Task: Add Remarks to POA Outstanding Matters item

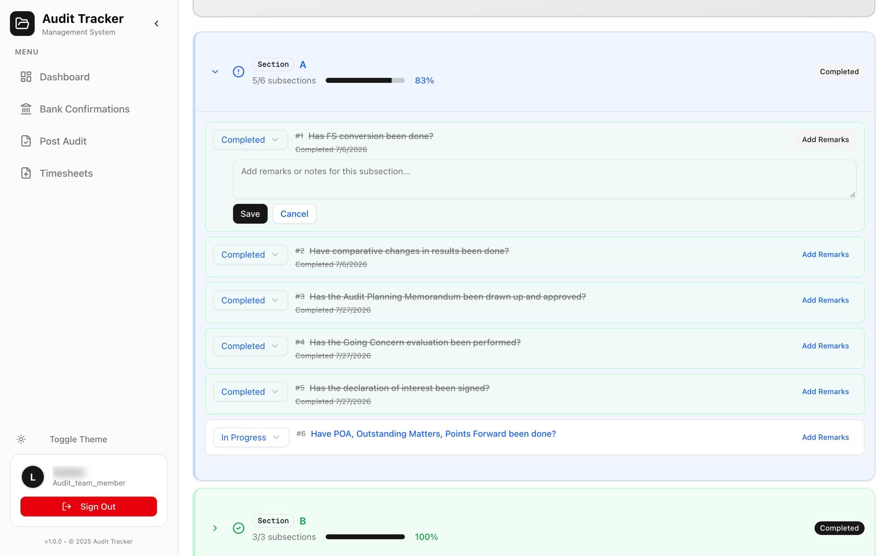Action: point(825,437)
